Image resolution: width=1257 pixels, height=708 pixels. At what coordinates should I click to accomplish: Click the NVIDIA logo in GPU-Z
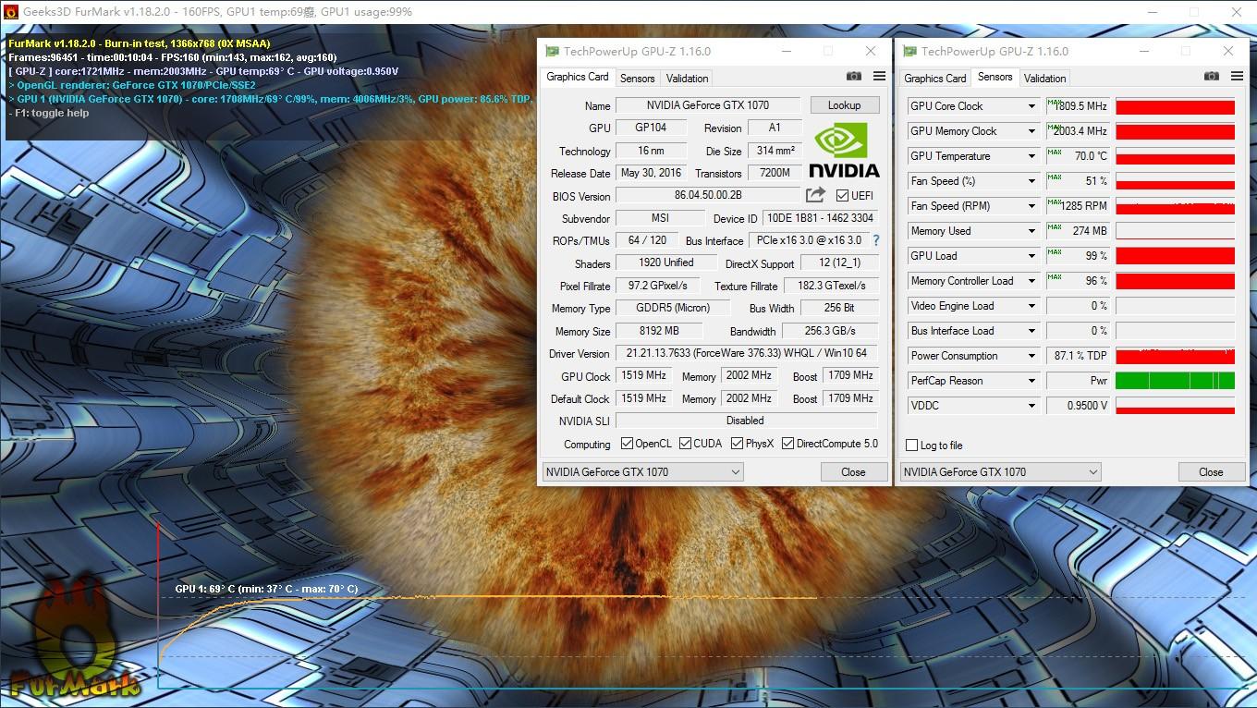pyautogui.click(x=844, y=151)
